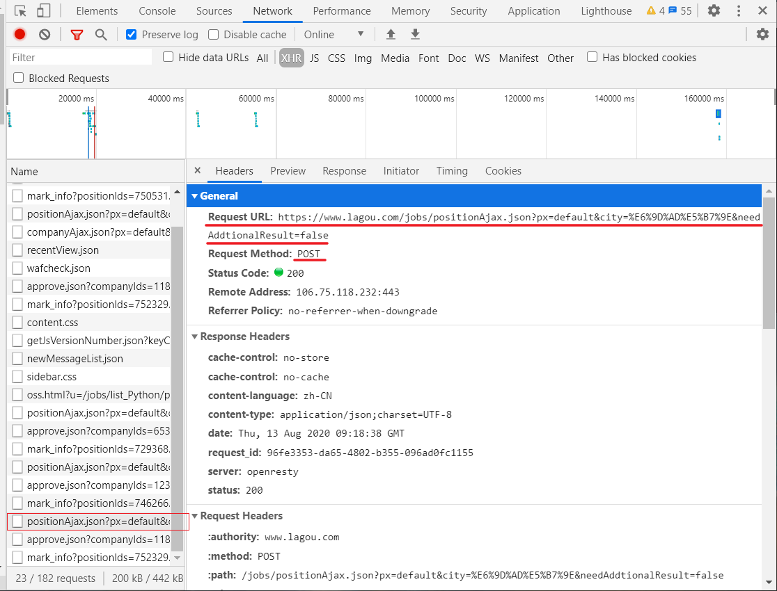777x591 pixels.
Task: Enable the Disable cache checkbox
Action: (x=213, y=35)
